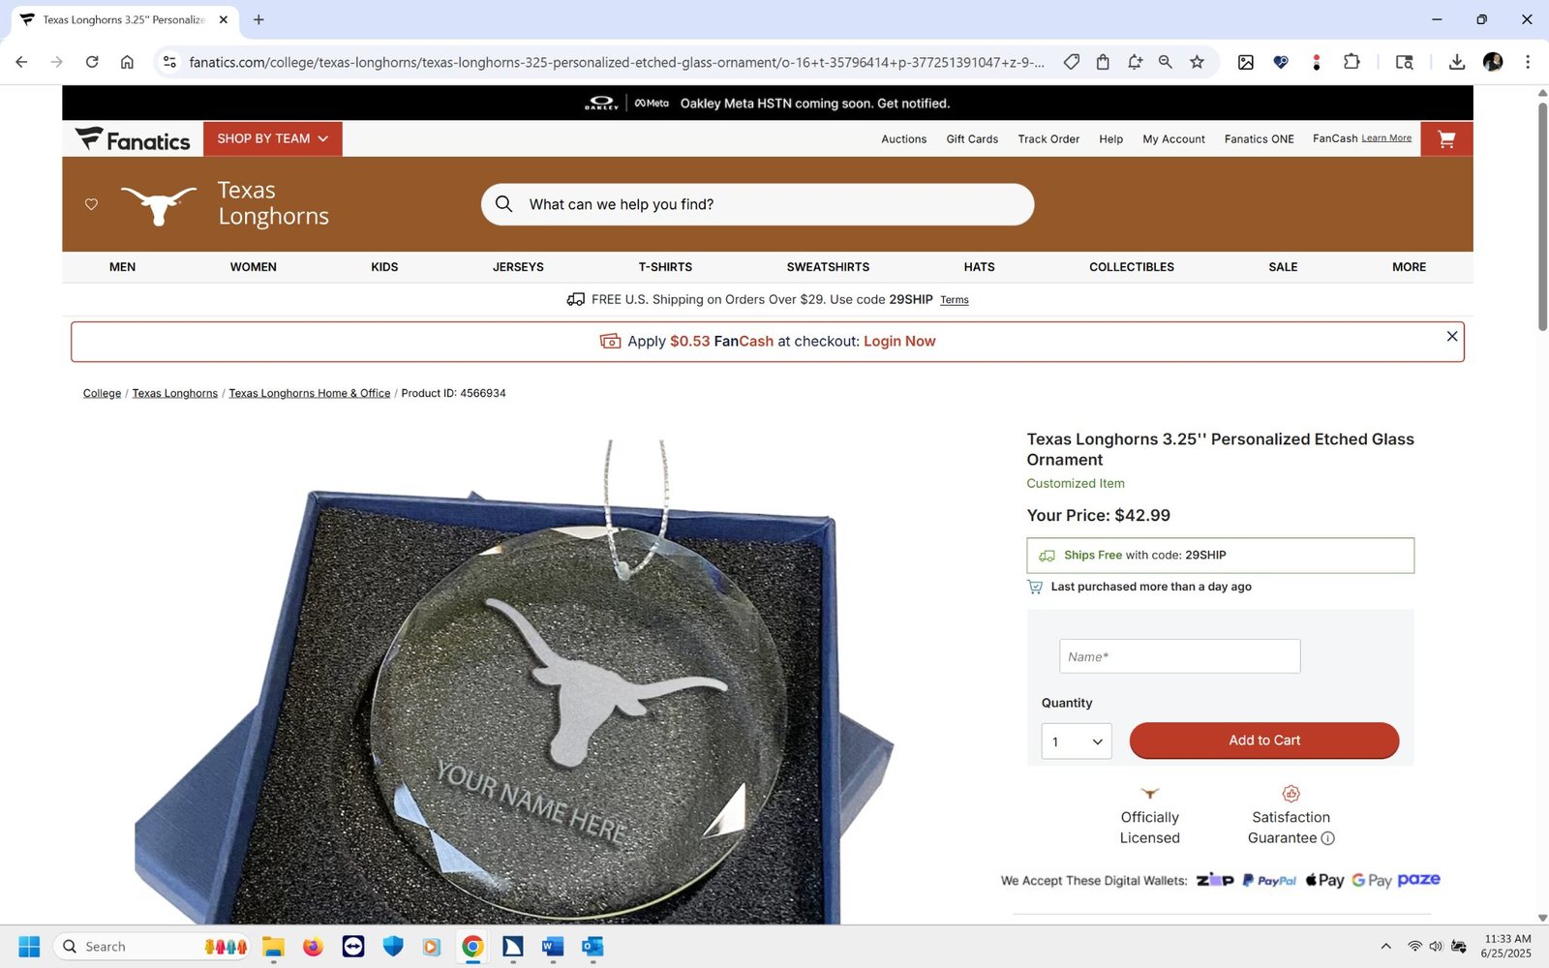Open the shopping cart icon
Viewport: 1549px width, 968px height.
pos(1446,139)
